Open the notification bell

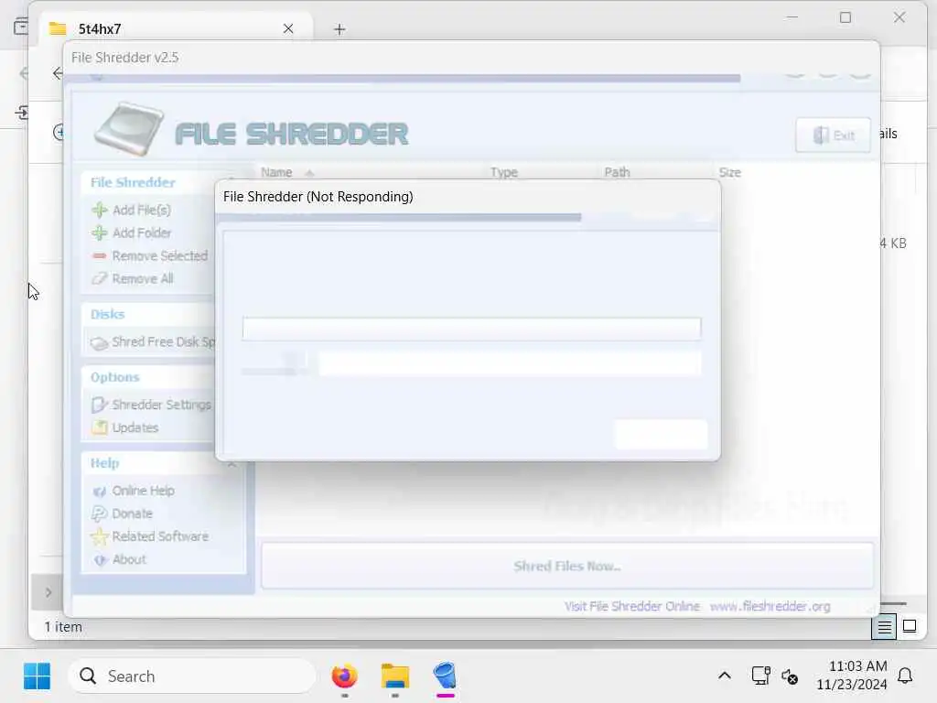coord(905,676)
